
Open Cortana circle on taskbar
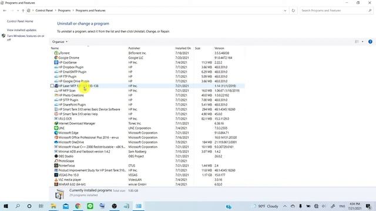point(29,206)
